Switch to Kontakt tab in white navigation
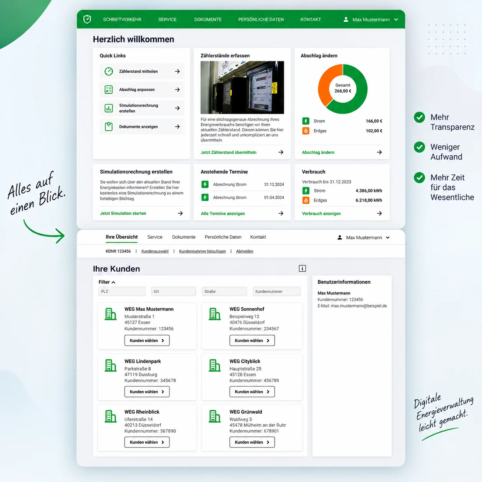The width and height of the screenshot is (482, 482). (258, 237)
